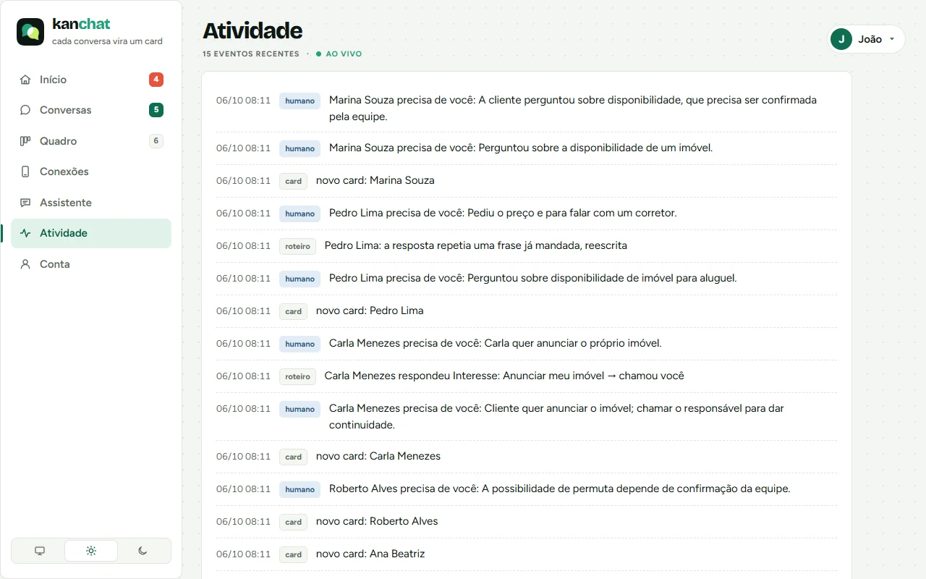This screenshot has width=926, height=579.
Task: Click the Atividade page heading
Action: click(252, 30)
